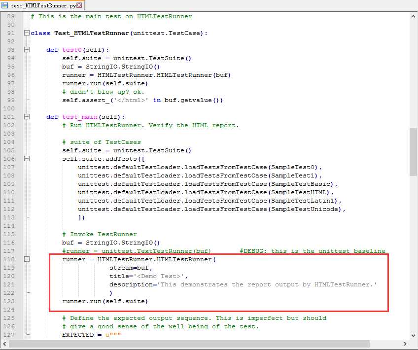Collapse the Test_HTMLTestRunner class fold

[x=27, y=33]
